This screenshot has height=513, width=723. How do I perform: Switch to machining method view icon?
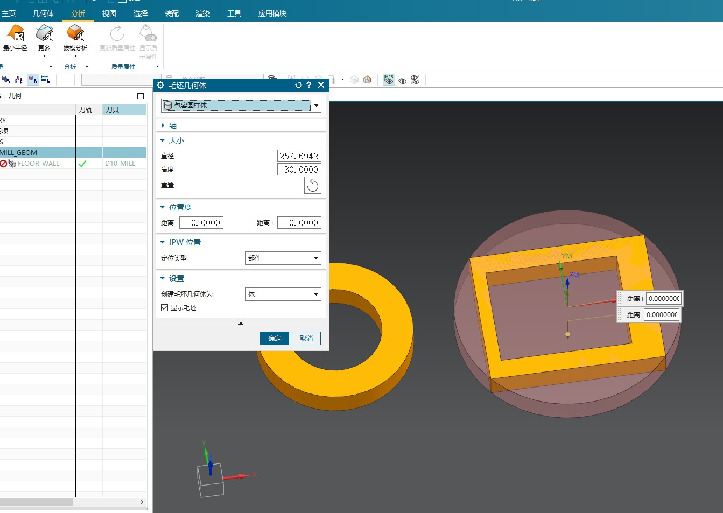pos(46,80)
